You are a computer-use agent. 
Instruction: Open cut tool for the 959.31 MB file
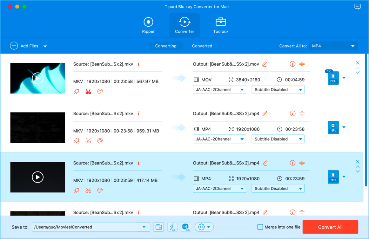(x=88, y=141)
